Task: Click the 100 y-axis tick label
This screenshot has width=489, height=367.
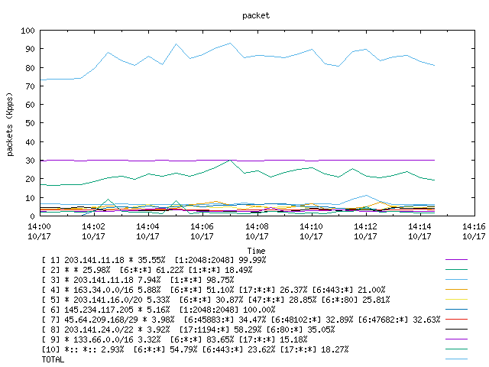Action: (28, 31)
